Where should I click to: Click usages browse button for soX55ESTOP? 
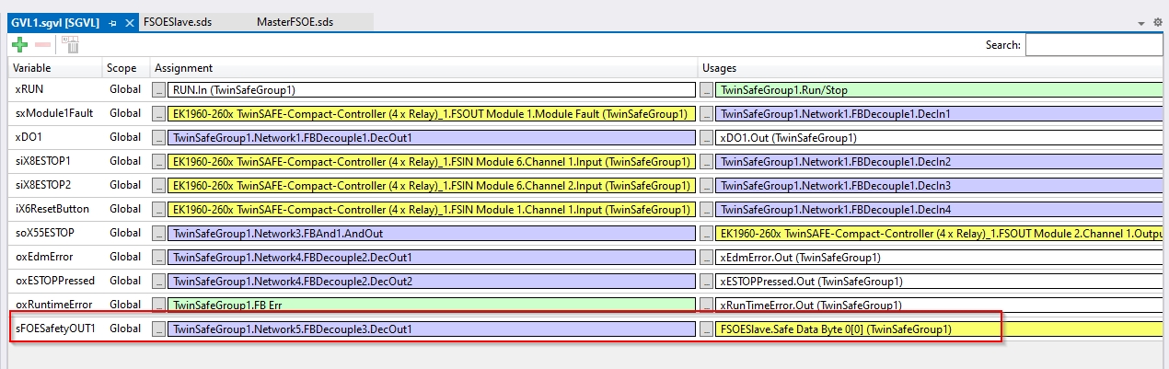706,233
